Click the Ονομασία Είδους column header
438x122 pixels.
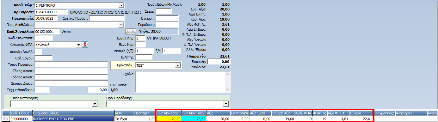(x=73, y=113)
